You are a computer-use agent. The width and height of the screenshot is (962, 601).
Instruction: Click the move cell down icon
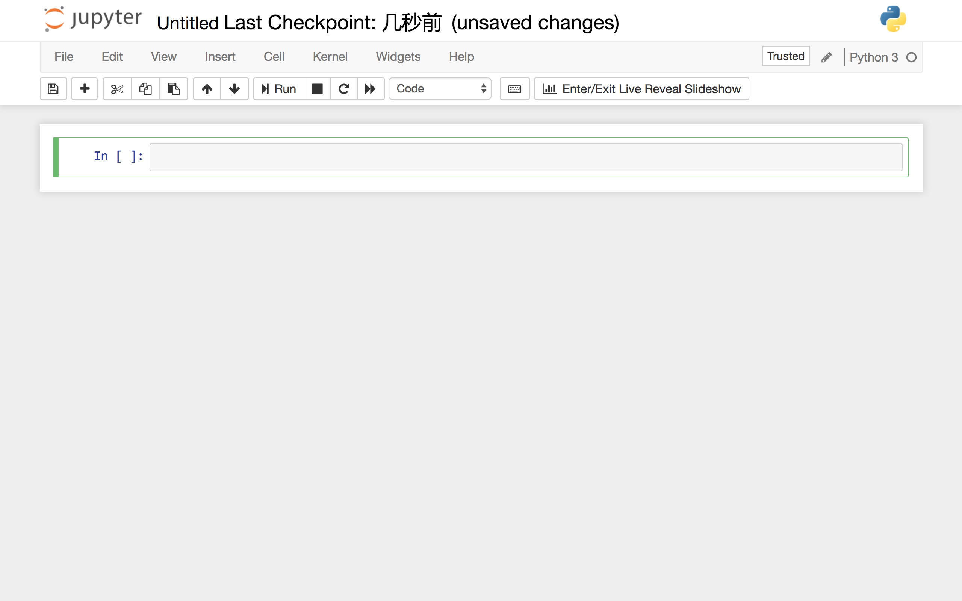[x=234, y=89]
